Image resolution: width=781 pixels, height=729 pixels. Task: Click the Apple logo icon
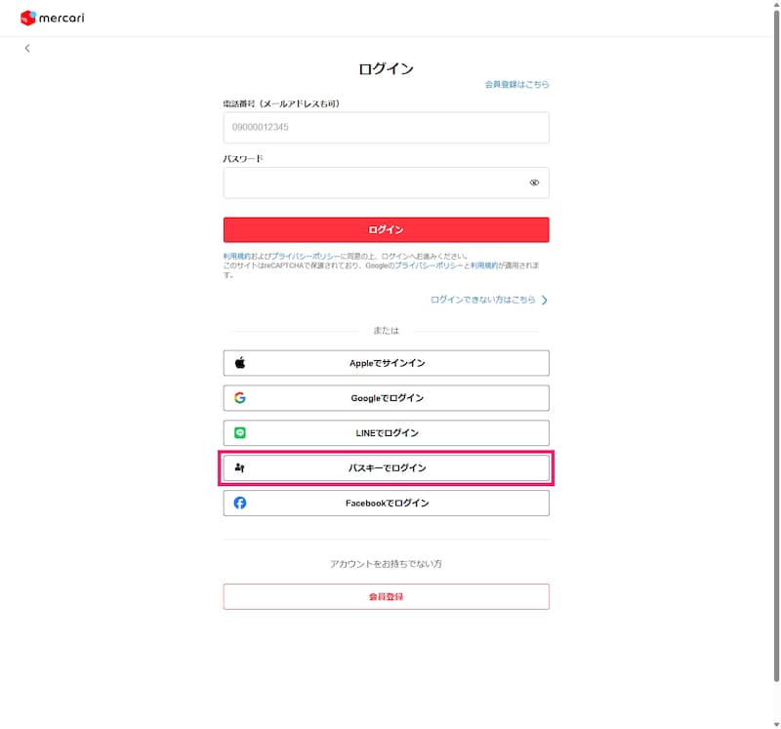240,363
